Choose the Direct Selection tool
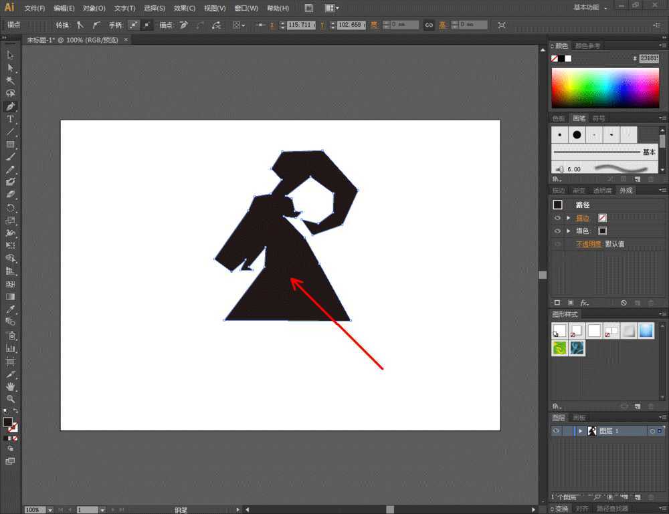 pyautogui.click(x=10, y=68)
